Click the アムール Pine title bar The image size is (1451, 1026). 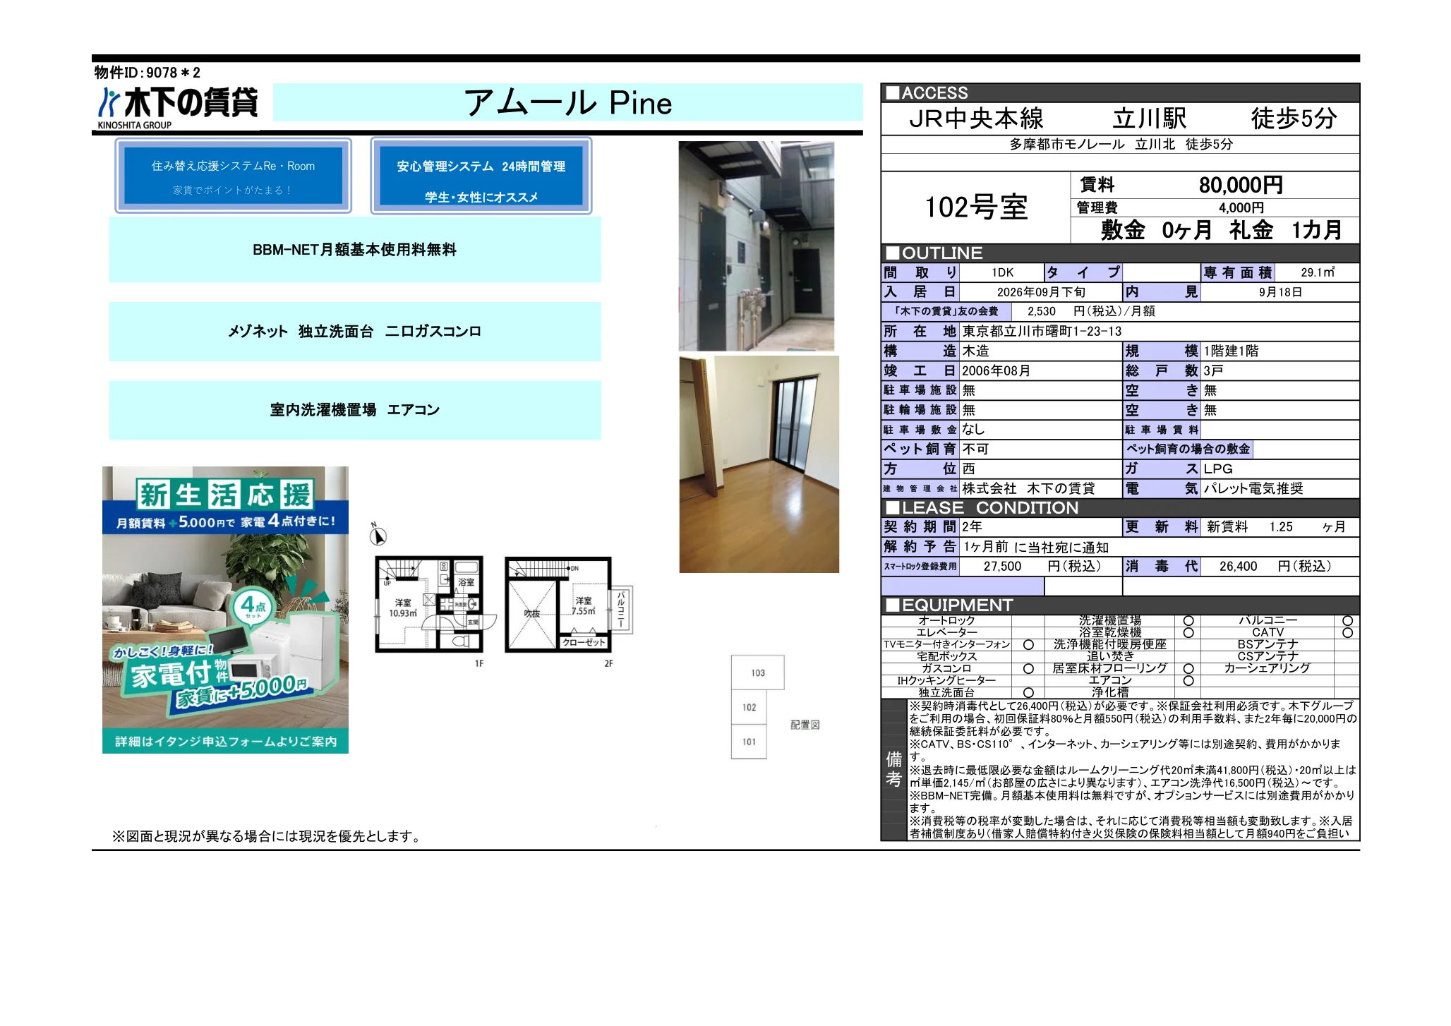tap(568, 103)
